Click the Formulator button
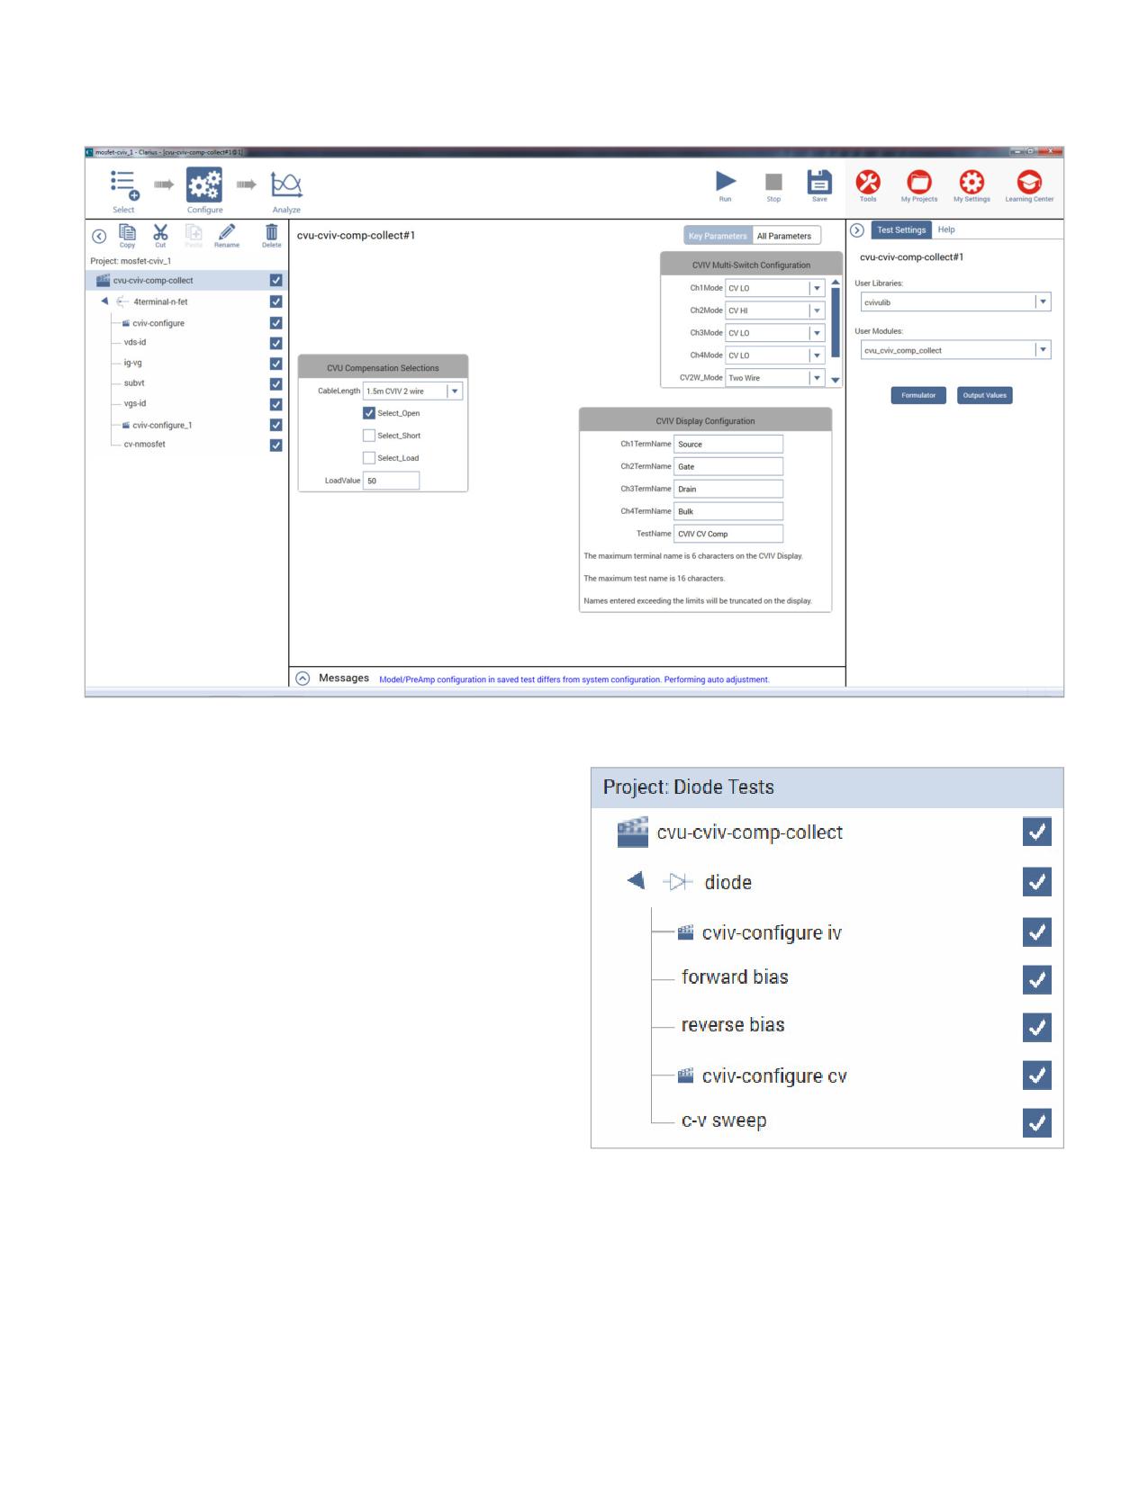Image resolution: width=1148 pixels, height=1485 pixels. click(x=918, y=395)
